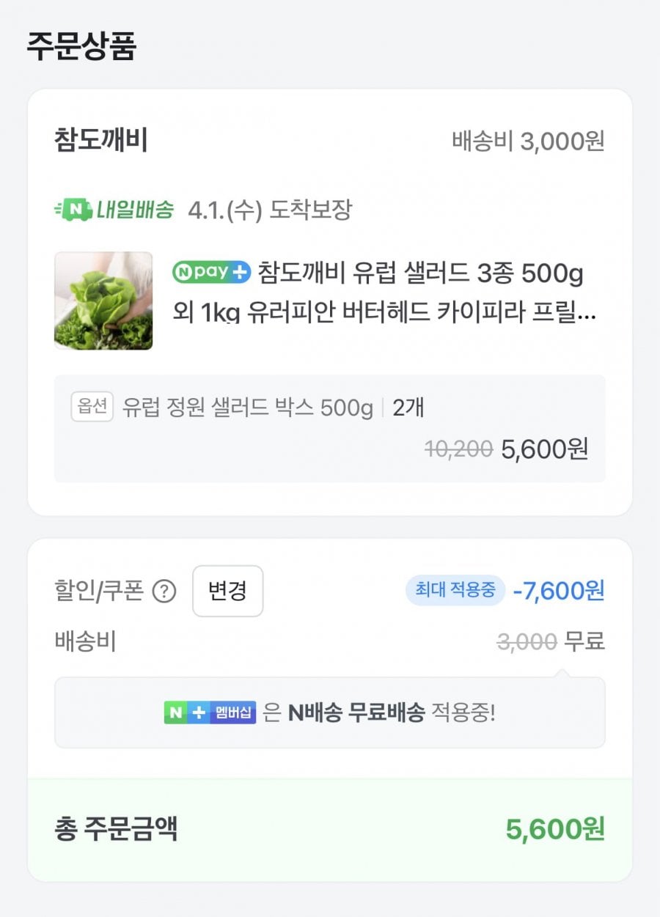
Task: Select the 참도깨비 store name
Action: 100,141
